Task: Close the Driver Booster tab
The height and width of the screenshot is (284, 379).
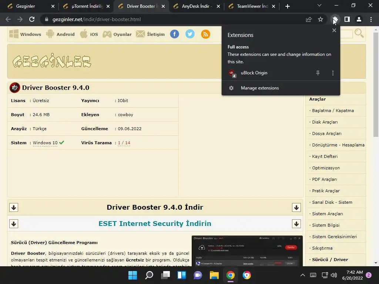Action: 163,6
